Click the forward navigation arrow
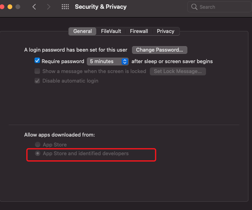This screenshot has width=252, height=210. point(48,7)
